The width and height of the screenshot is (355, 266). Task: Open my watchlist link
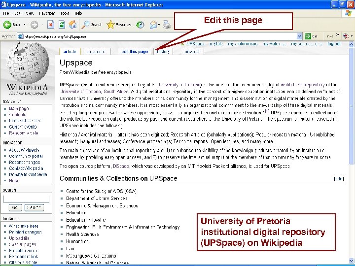[x=275, y=44]
